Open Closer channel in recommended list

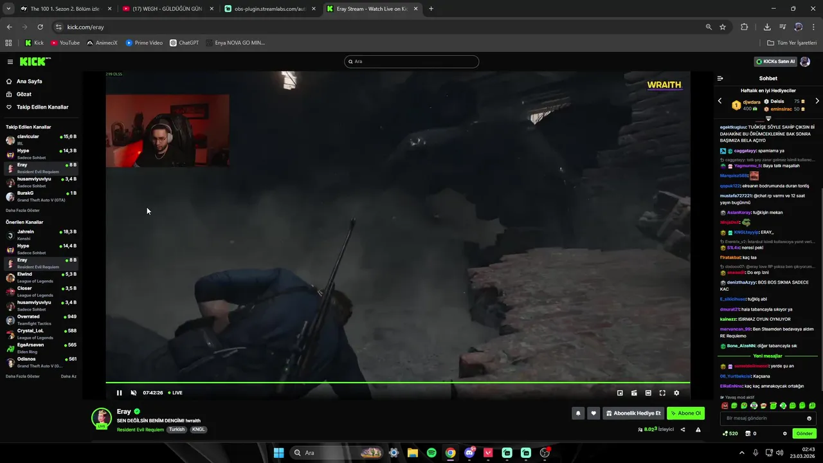point(41,291)
